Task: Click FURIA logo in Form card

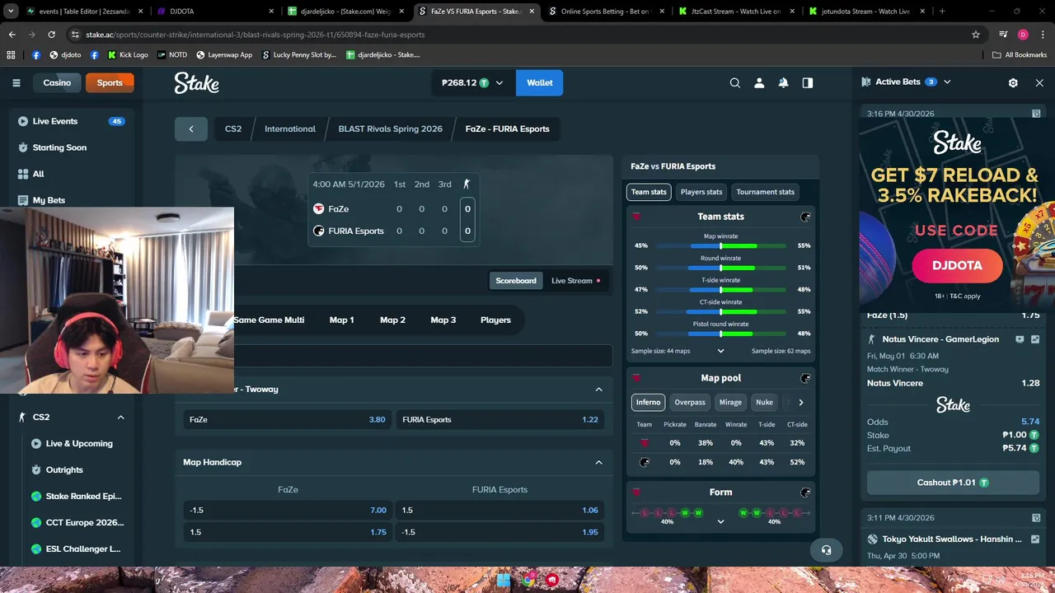Action: click(x=805, y=492)
